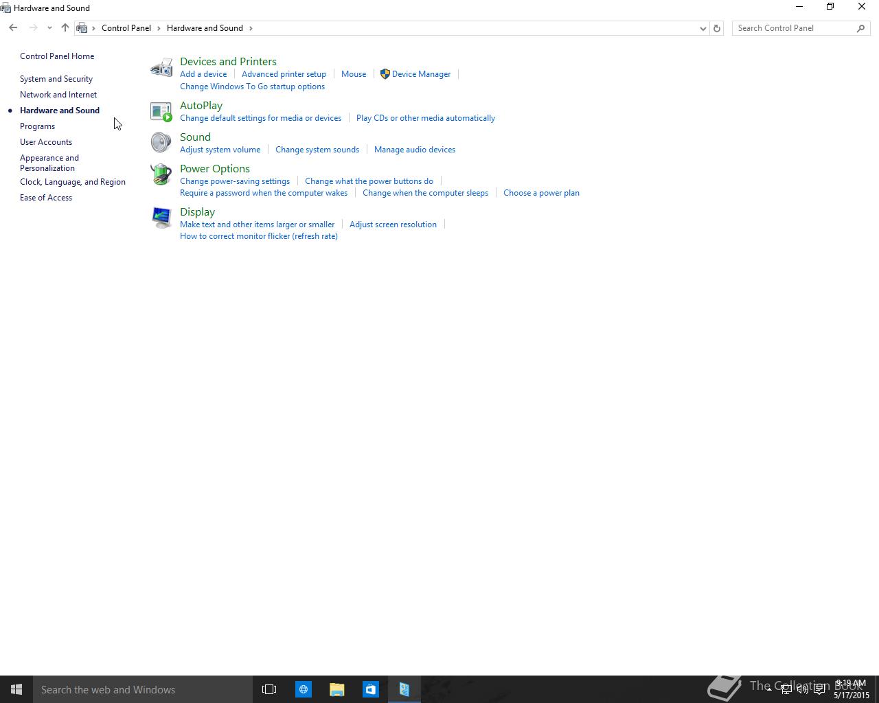
Task: Expand the chevron after Control Panel breadcrumb
Action: pyautogui.click(x=159, y=28)
